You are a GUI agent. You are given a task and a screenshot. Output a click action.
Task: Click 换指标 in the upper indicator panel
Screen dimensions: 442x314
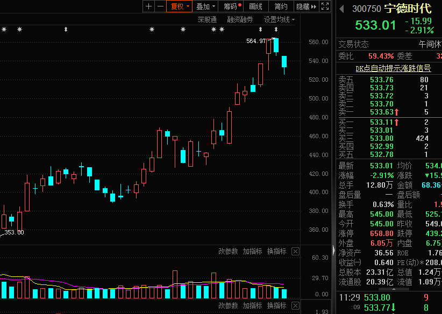coord(276,251)
